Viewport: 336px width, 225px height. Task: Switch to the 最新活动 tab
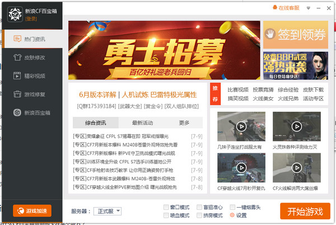[x=142, y=123]
